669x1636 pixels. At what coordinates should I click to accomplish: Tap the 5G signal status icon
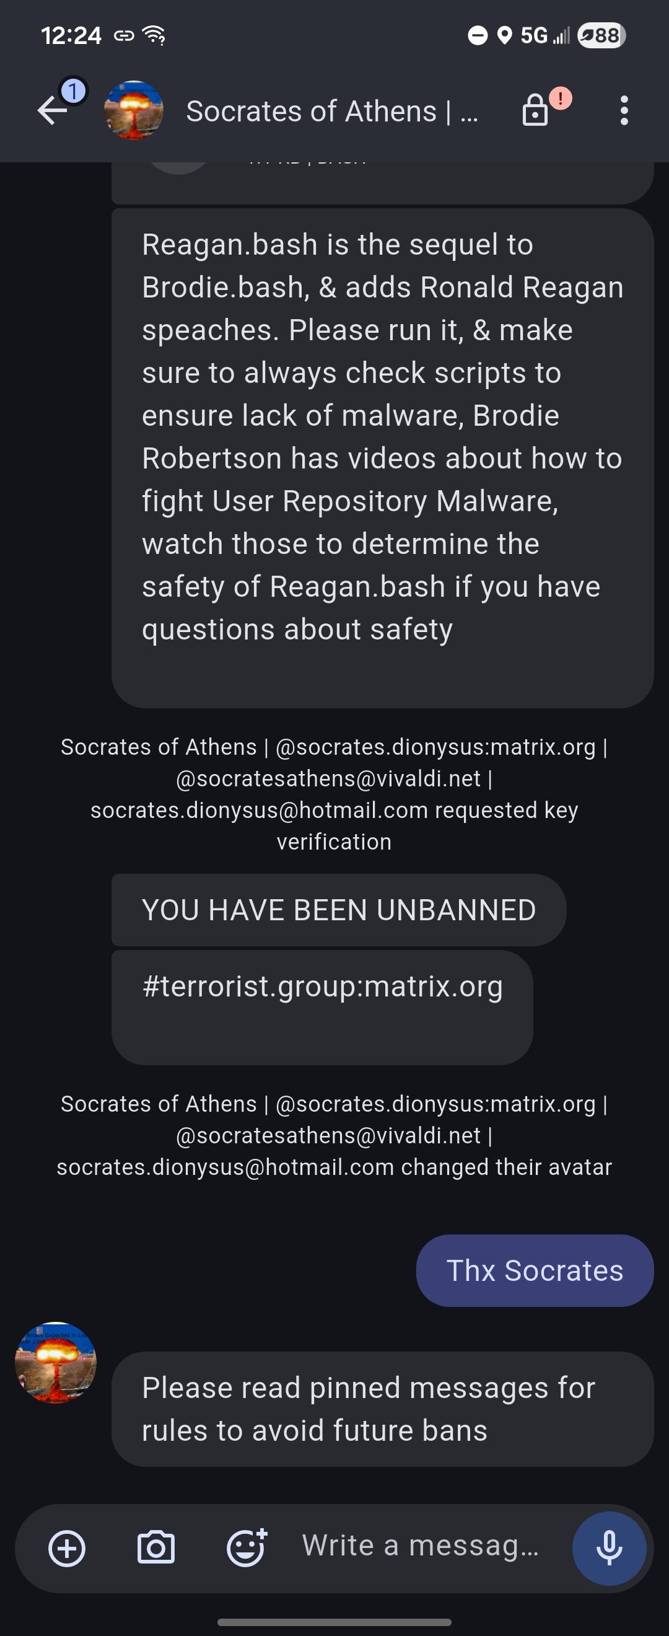(544, 35)
